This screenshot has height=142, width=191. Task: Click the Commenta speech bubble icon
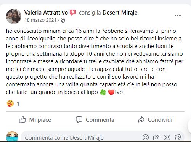pyautogui.click(x=79, y=119)
